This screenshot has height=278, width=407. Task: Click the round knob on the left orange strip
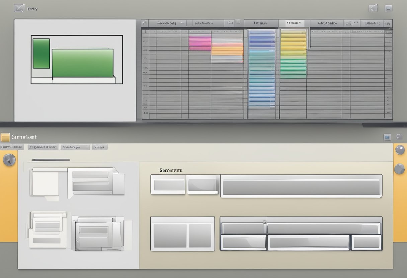click(9, 160)
